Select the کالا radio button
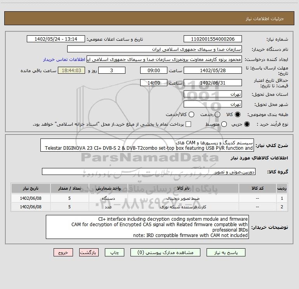The width and height of the screenshot is (299, 289). click(238, 114)
